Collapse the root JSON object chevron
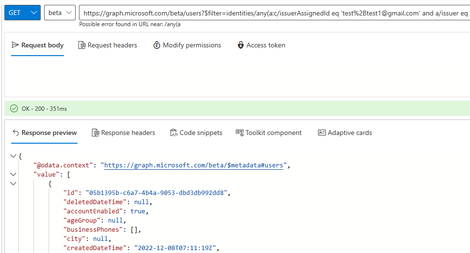470x253 pixels. (x=13, y=156)
